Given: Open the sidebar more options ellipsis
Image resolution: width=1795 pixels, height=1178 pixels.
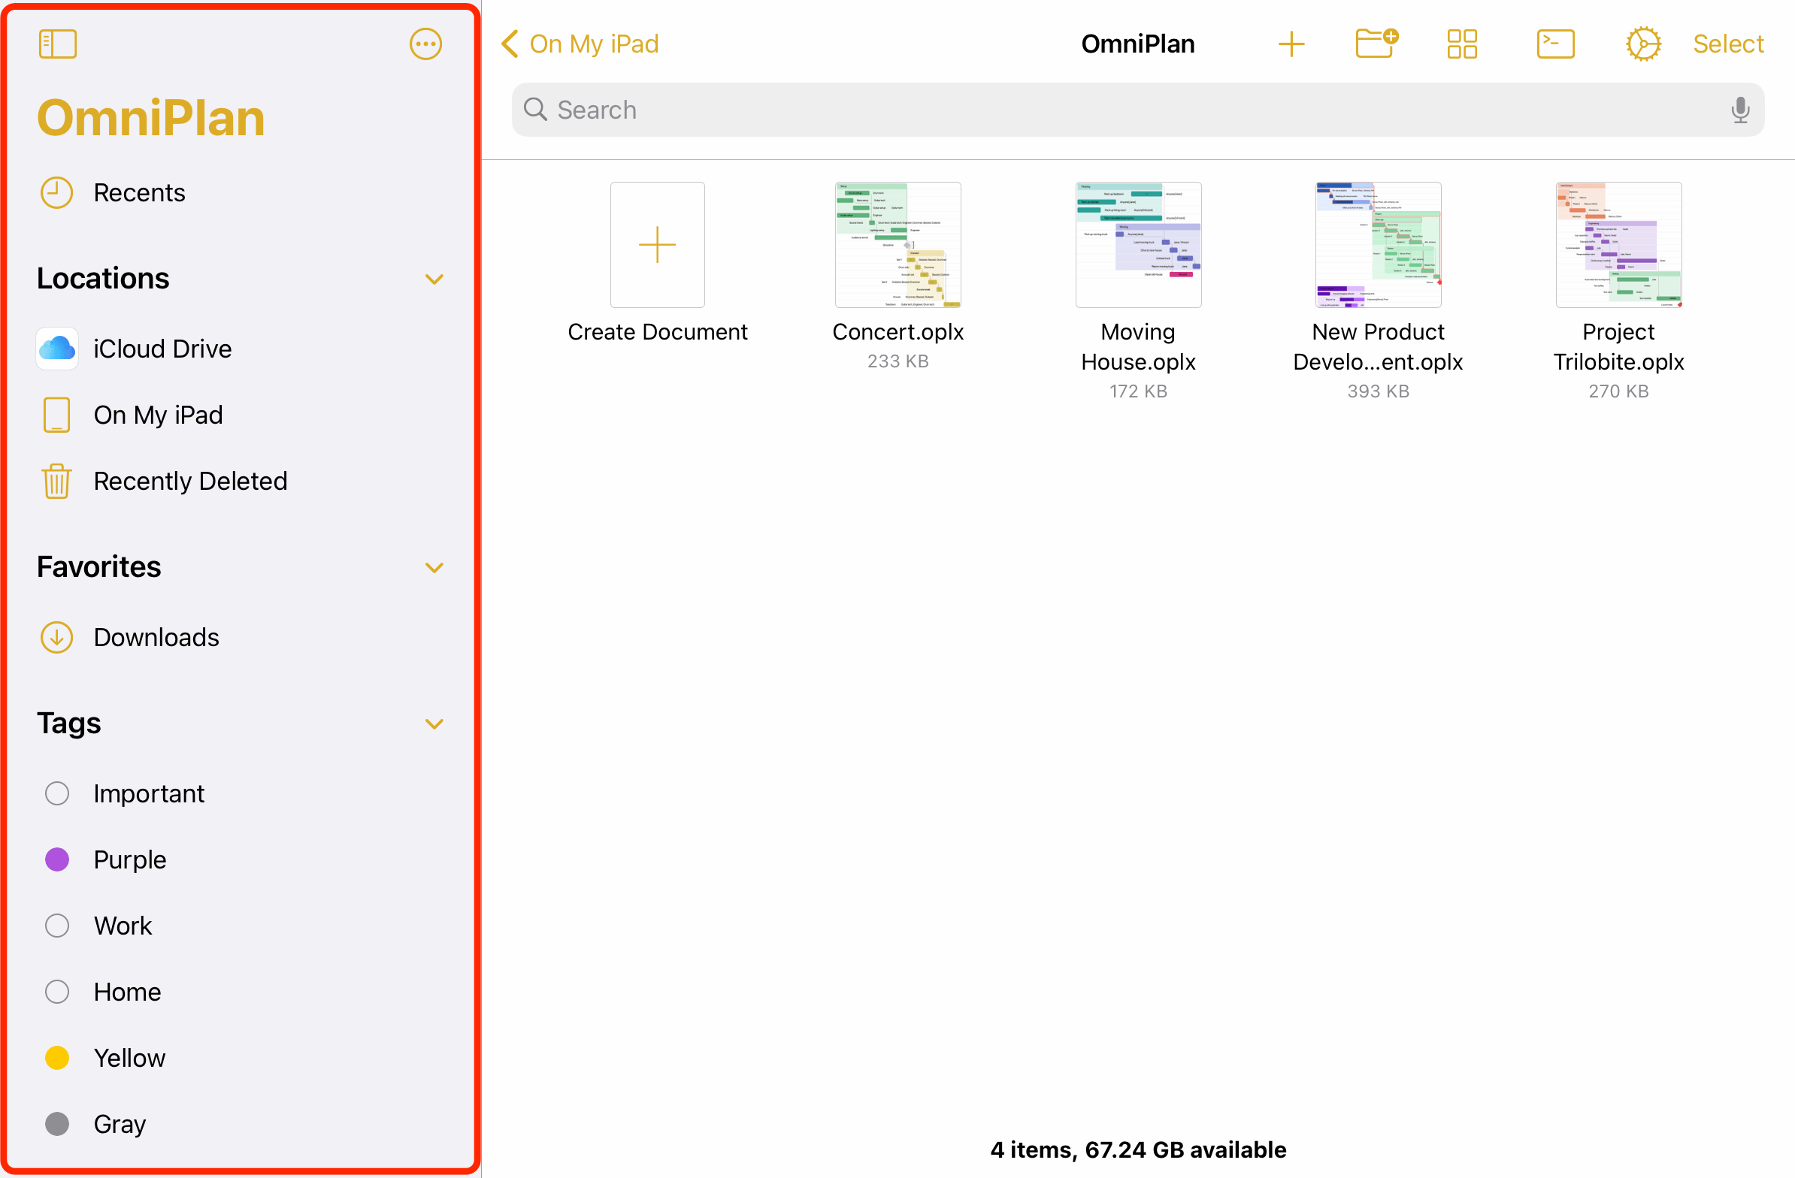Looking at the screenshot, I should pyautogui.click(x=425, y=44).
